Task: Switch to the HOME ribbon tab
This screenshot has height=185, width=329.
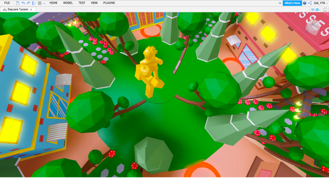Action: tap(53, 3)
